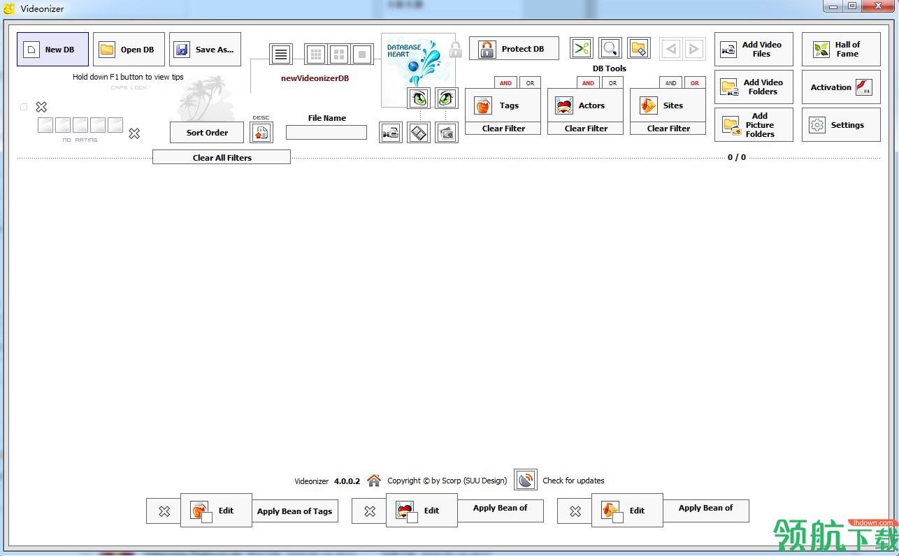Screen dimensions: 899x556
Task: Click Add Video Folders
Action: [x=754, y=87]
